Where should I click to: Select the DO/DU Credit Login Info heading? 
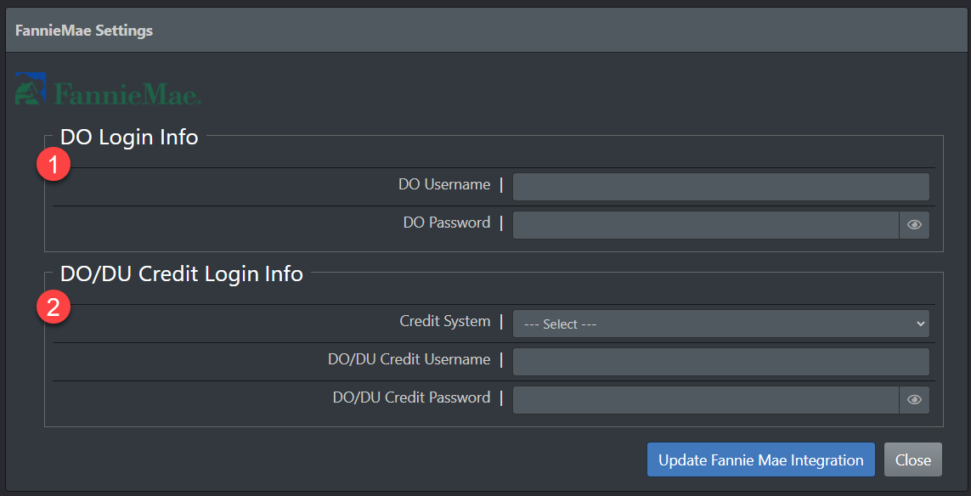[x=182, y=273]
